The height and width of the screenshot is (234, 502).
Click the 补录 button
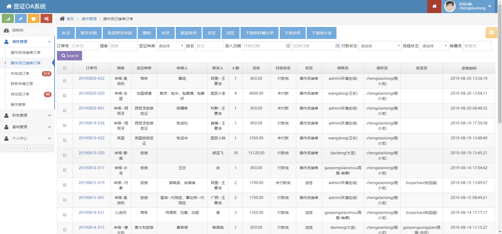(66, 33)
